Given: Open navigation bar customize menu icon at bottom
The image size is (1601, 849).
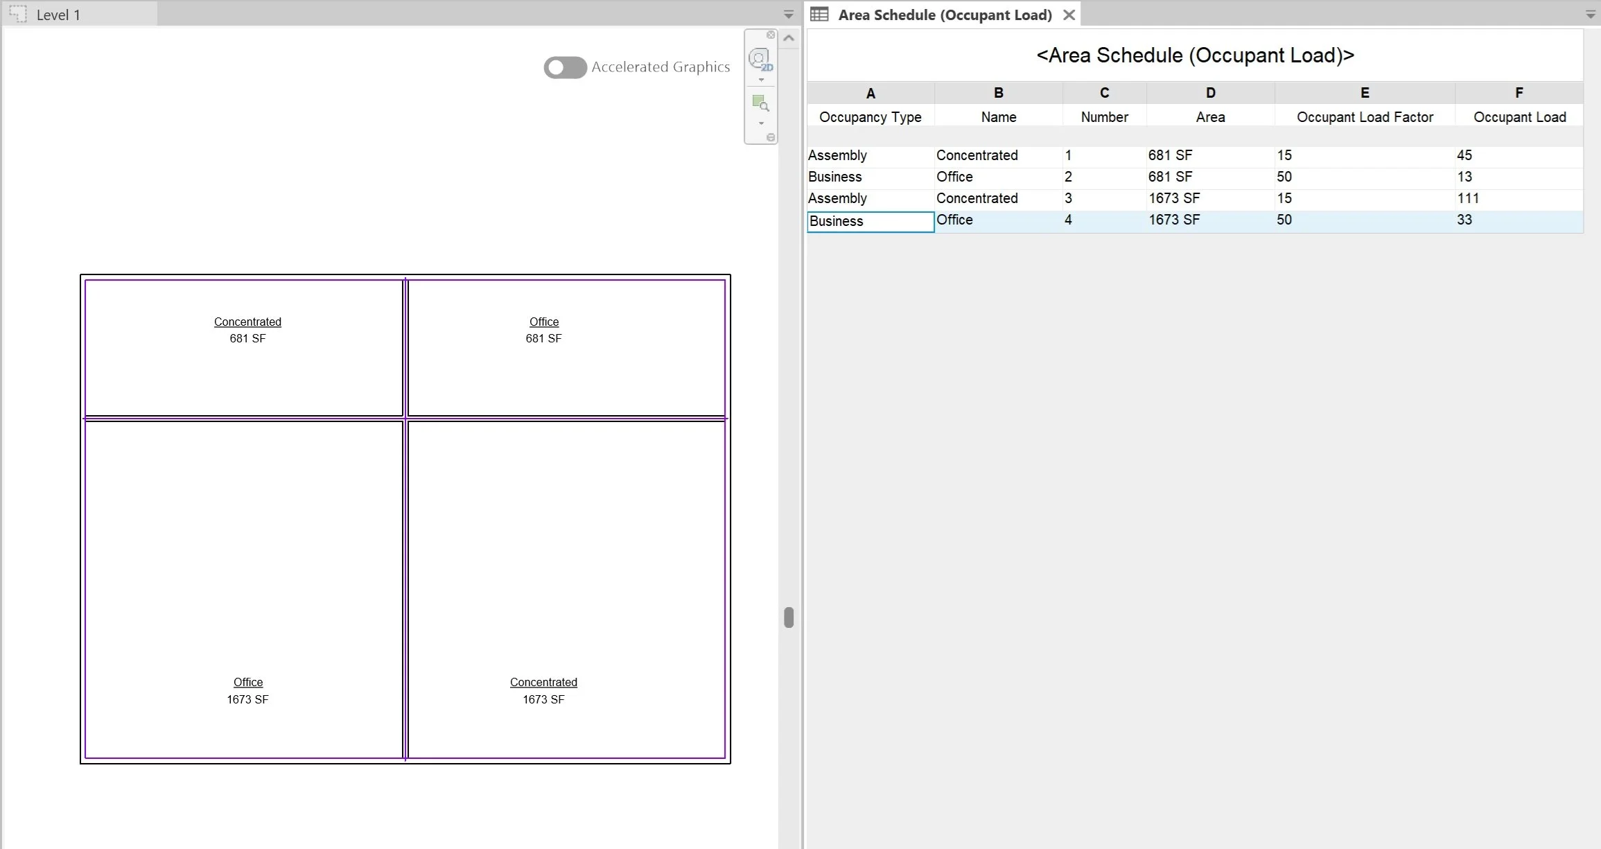Looking at the screenshot, I should pyautogui.click(x=771, y=137).
